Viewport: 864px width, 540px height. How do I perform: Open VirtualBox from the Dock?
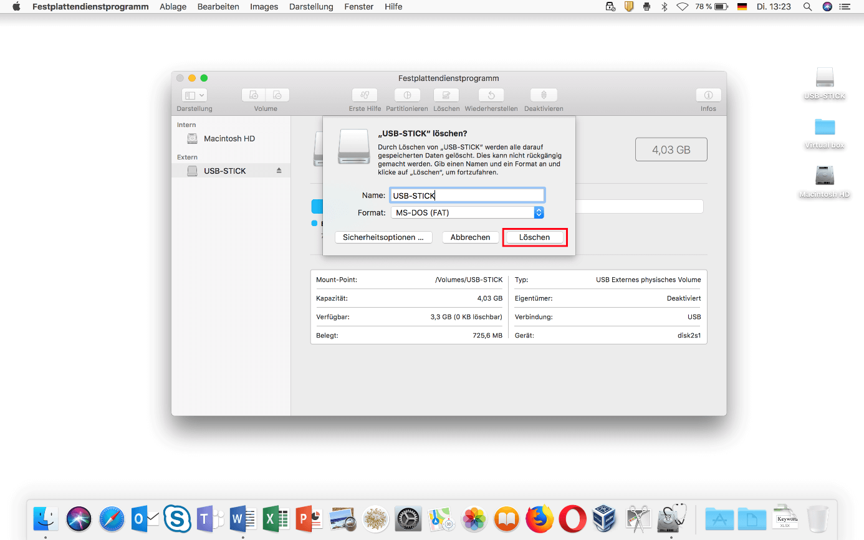click(x=605, y=518)
